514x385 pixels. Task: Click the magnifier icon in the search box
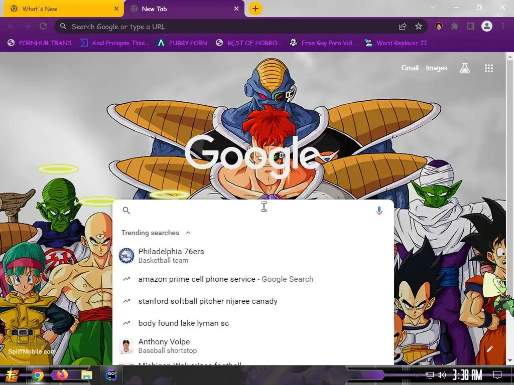126,210
